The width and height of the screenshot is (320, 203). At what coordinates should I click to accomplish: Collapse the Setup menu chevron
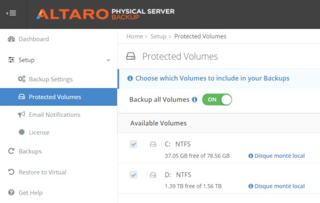pyautogui.click(x=108, y=60)
